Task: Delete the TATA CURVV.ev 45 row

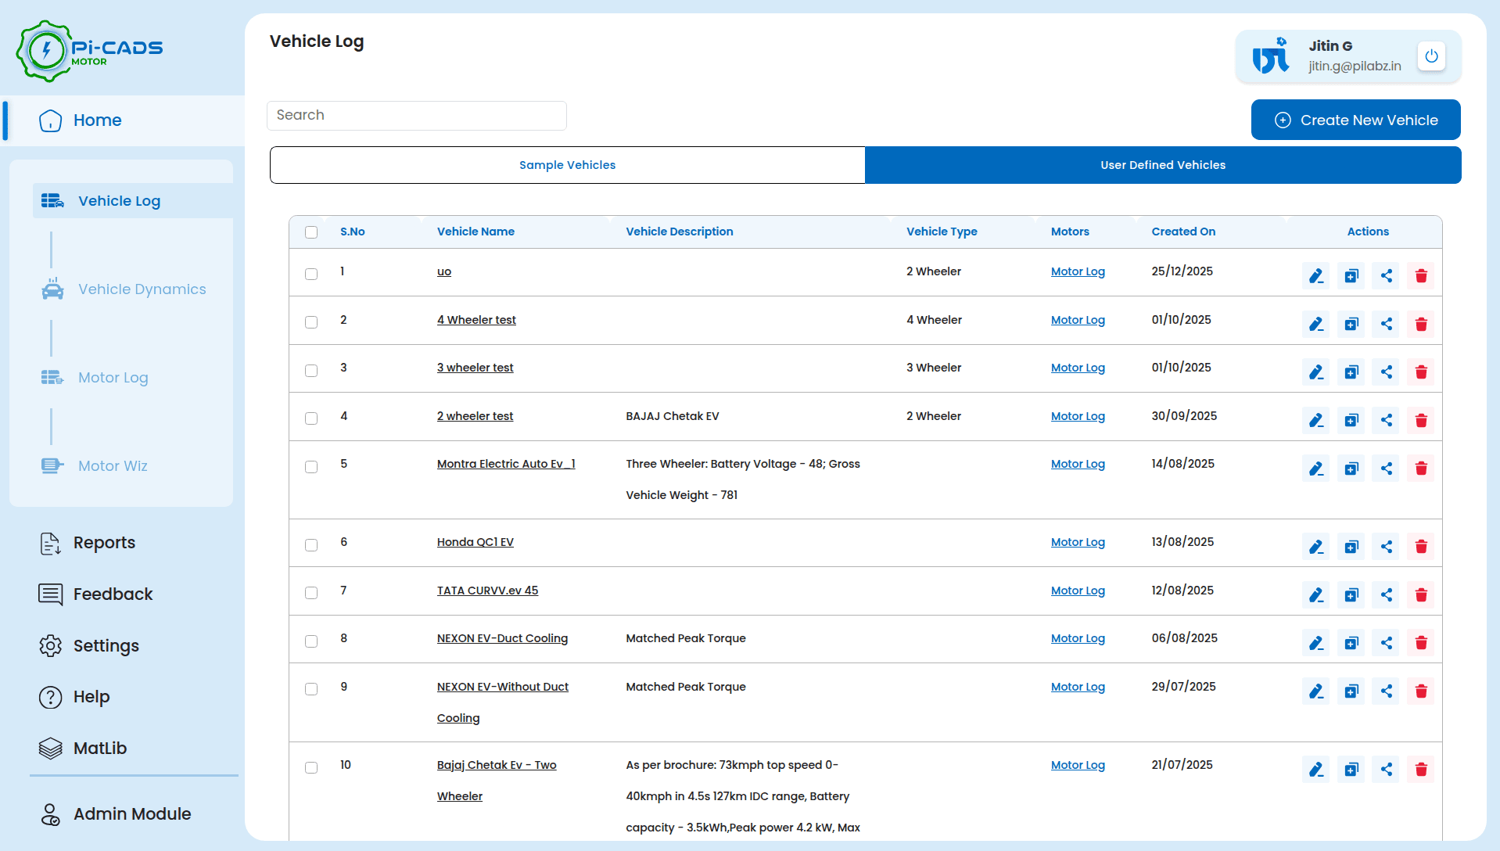Action: pyautogui.click(x=1421, y=595)
